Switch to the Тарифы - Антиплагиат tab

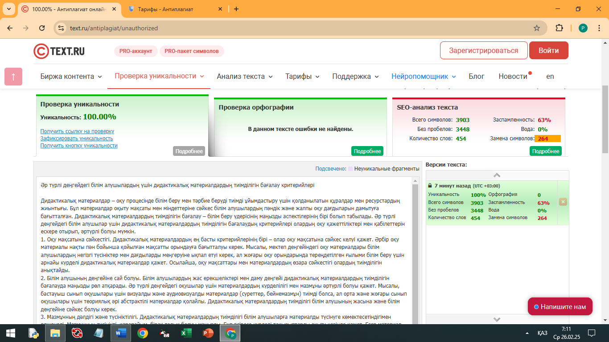coord(175,9)
